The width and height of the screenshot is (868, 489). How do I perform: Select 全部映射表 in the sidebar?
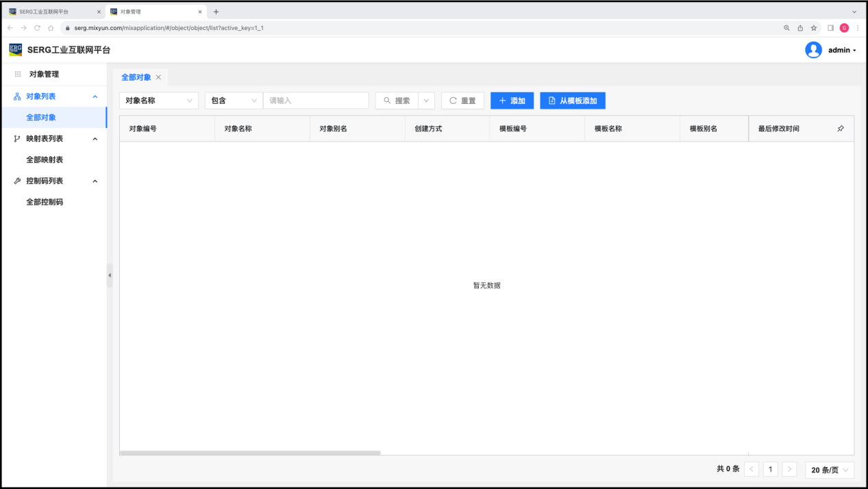pyautogui.click(x=45, y=160)
